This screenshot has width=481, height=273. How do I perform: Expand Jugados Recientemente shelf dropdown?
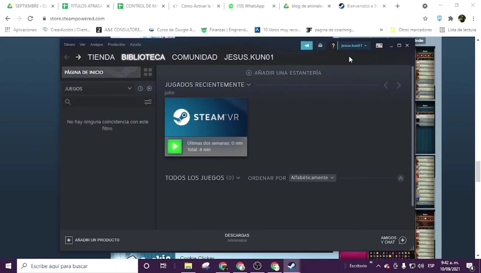(x=249, y=85)
